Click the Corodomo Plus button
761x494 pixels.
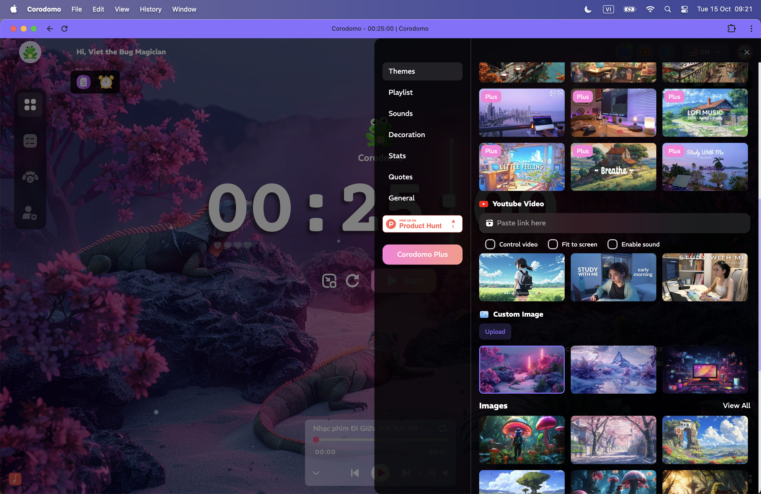[422, 254]
